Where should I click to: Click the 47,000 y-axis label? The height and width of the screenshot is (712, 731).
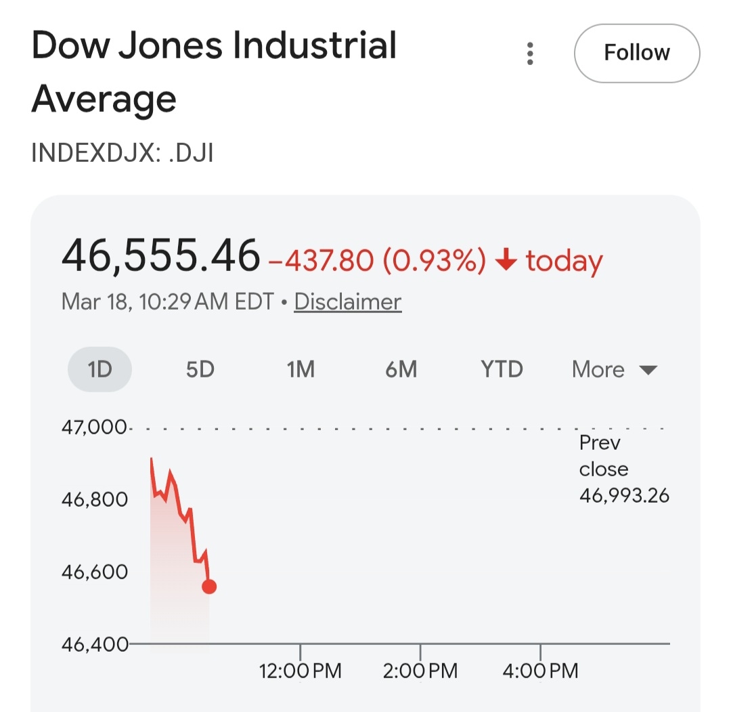pos(94,427)
